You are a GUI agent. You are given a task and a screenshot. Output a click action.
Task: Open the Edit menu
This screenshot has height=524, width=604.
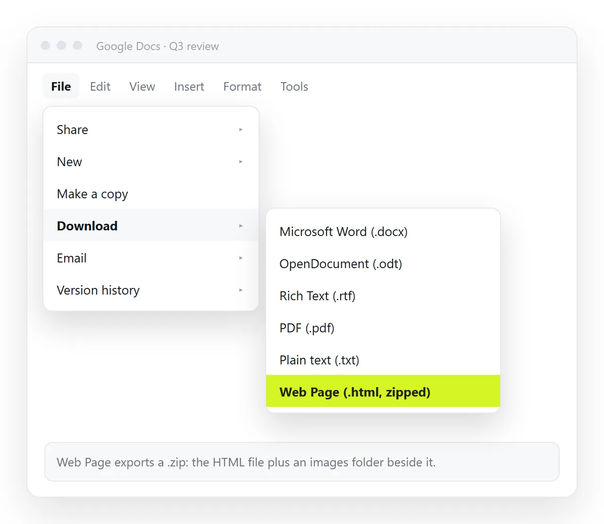(x=100, y=86)
